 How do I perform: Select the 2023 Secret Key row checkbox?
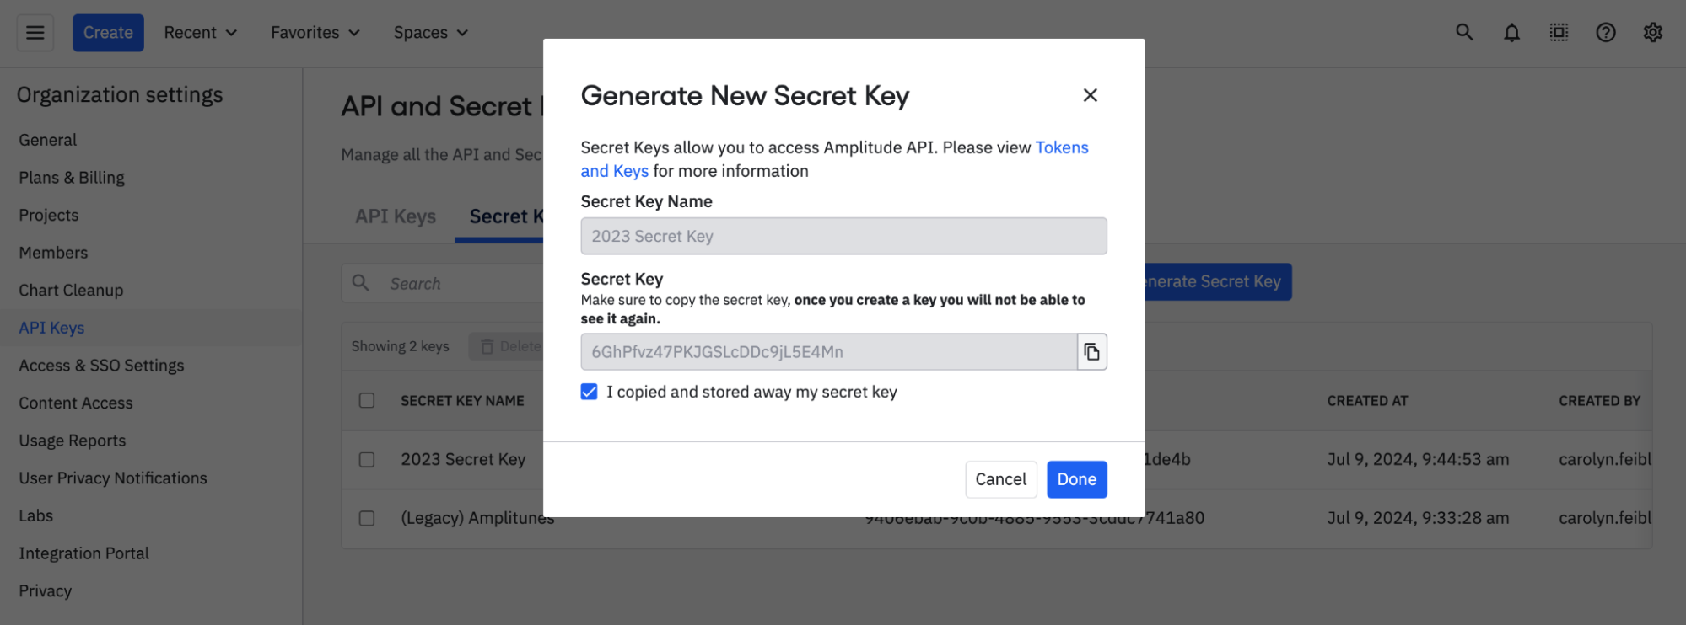[x=367, y=460]
